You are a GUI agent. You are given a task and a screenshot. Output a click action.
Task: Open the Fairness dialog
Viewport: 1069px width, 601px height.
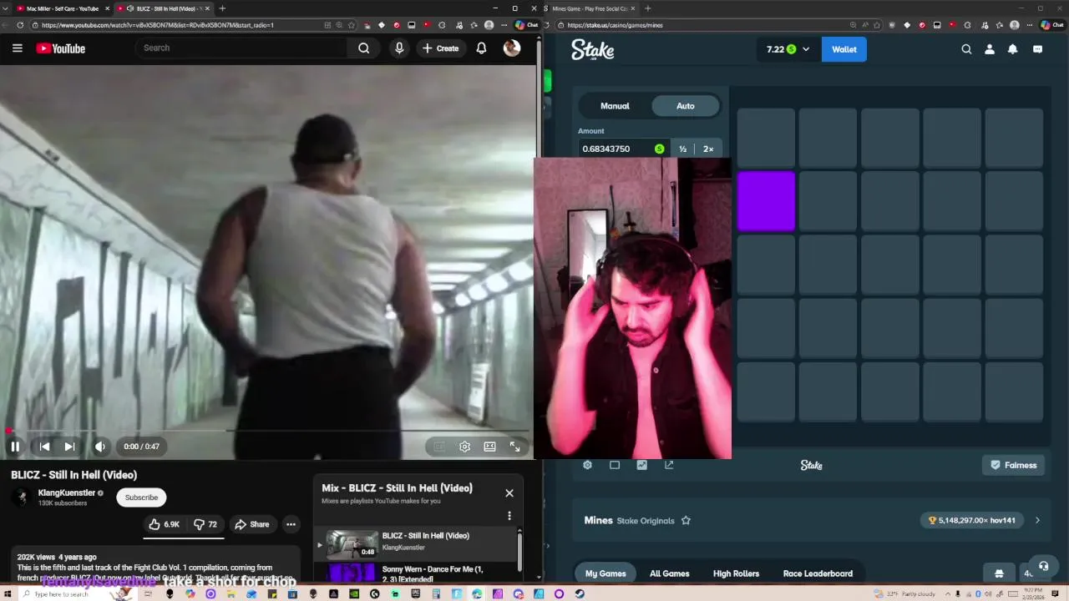tap(1013, 465)
